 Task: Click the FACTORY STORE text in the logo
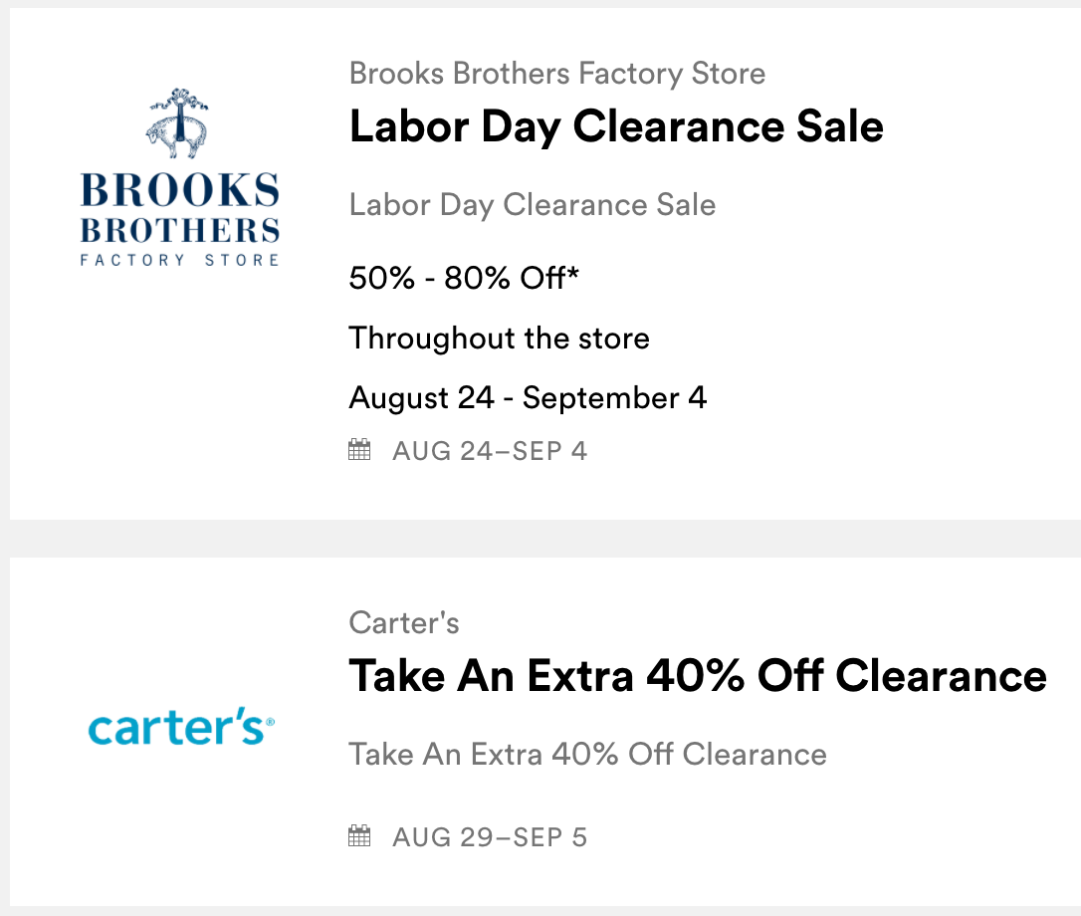[x=180, y=260]
